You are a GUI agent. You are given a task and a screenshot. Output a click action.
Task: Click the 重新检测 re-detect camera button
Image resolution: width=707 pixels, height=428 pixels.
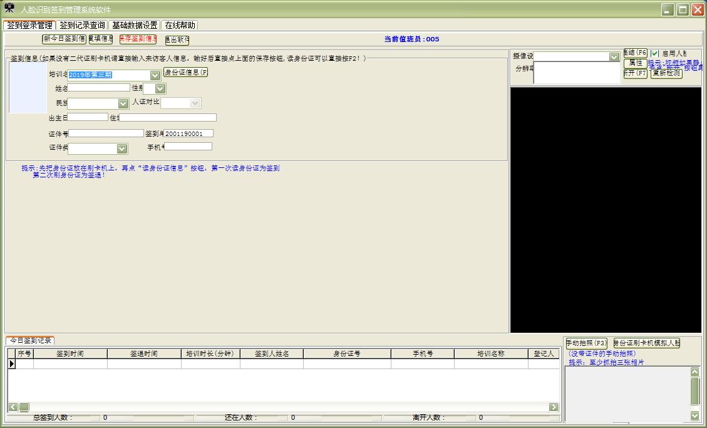[x=666, y=73]
